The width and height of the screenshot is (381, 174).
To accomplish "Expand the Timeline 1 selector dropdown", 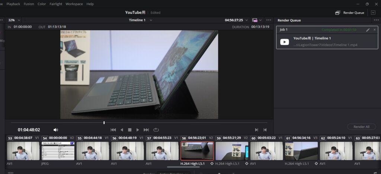I will tap(151, 20).
